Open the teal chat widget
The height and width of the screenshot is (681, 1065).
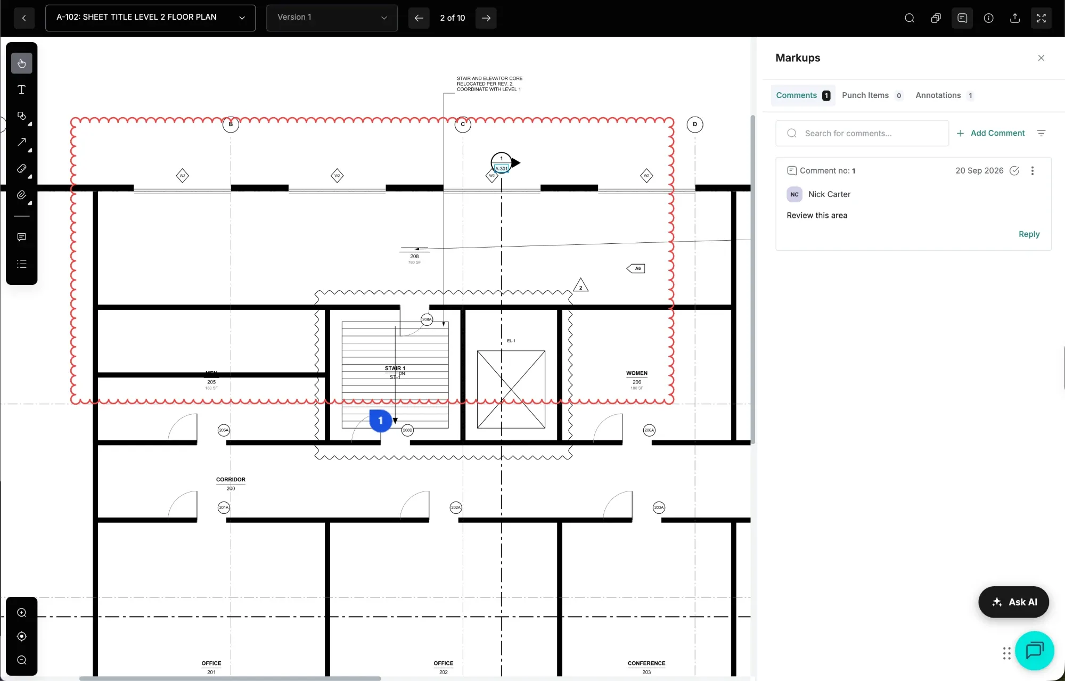coord(1035,651)
